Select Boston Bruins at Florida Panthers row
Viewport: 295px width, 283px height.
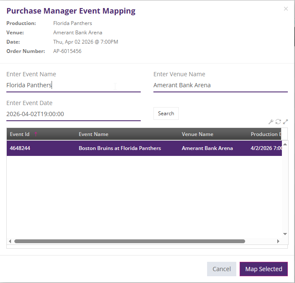tap(144, 148)
